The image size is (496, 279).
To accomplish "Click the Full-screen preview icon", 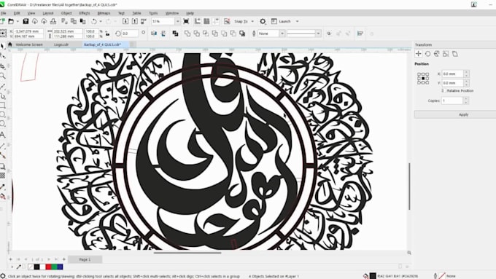I will (x=186, y=21).
